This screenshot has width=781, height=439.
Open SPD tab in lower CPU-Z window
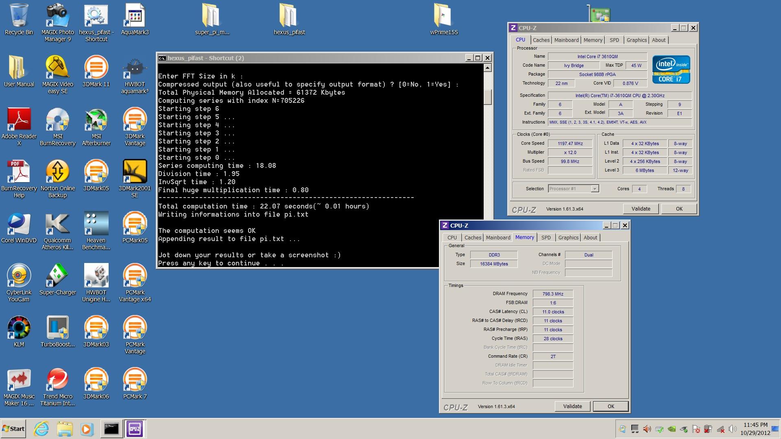pos(546,237)
